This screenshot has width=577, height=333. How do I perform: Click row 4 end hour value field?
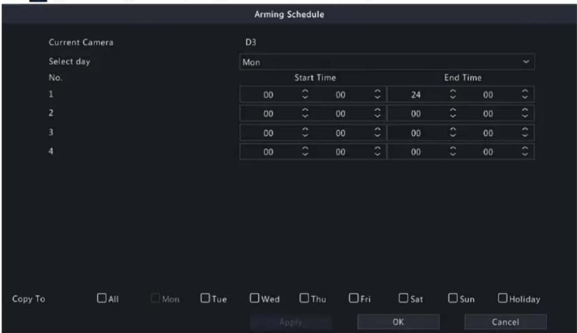click(x=416, y=152)
